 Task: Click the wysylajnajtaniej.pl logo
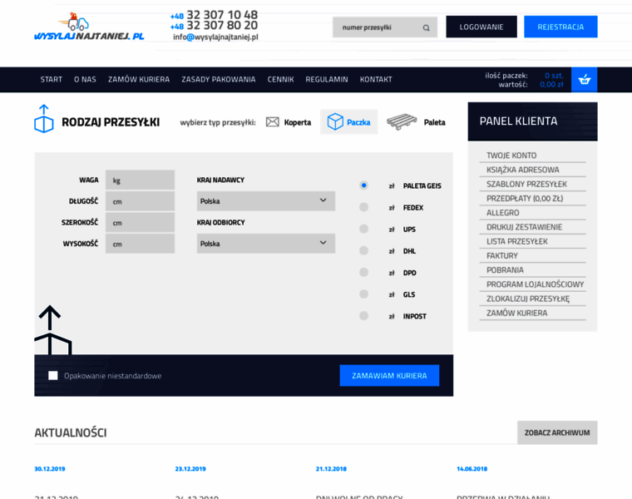[x=89, y=27]
